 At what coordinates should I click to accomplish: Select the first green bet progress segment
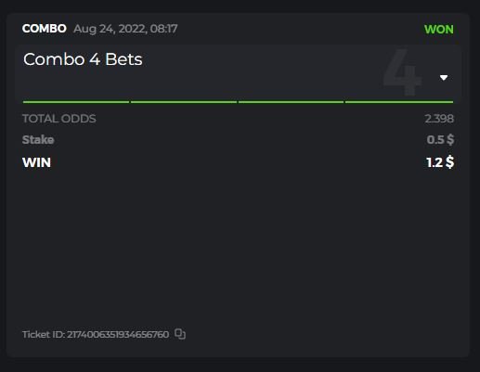76,102
